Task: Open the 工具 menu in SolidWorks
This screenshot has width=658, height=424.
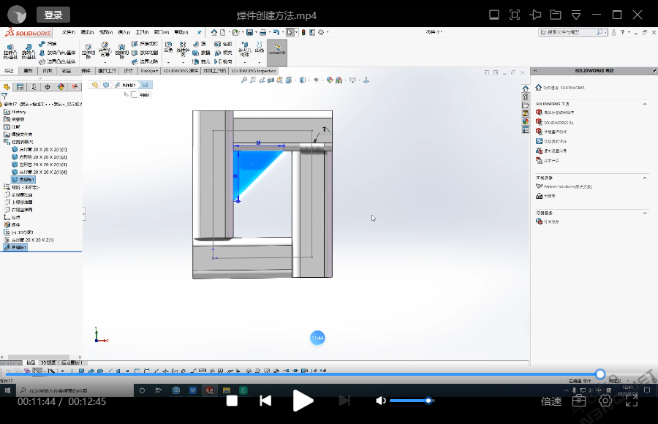Action: pos(142,32)
